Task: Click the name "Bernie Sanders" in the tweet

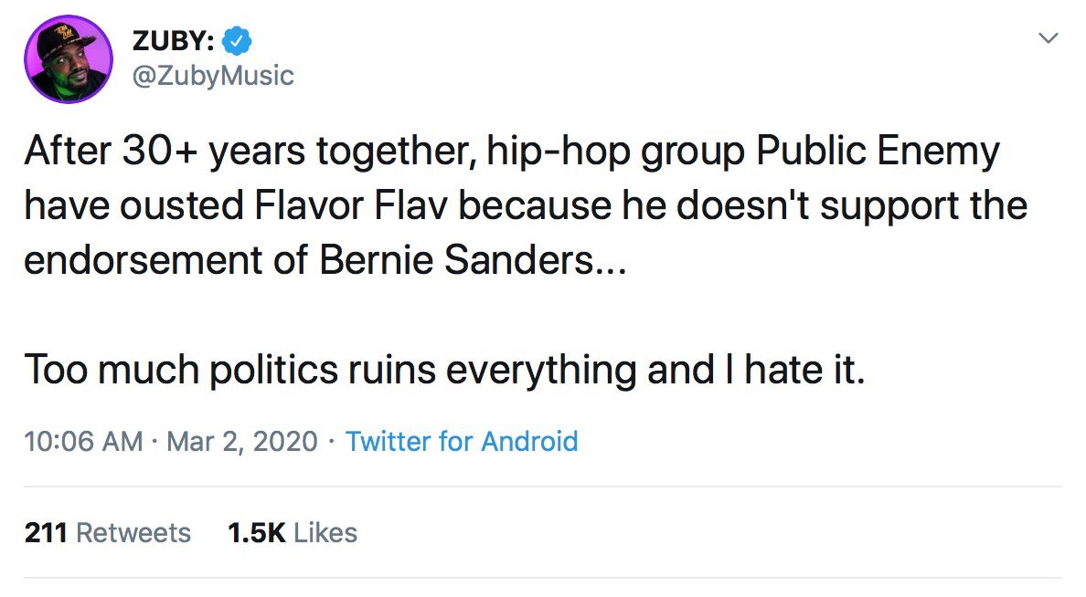Action: [456, 260]
